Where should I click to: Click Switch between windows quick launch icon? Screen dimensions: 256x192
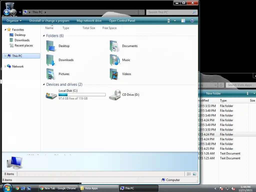(29, 188)
